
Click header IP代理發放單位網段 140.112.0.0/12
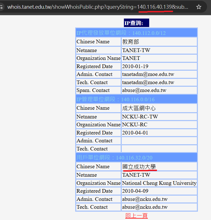pos(137,33)
